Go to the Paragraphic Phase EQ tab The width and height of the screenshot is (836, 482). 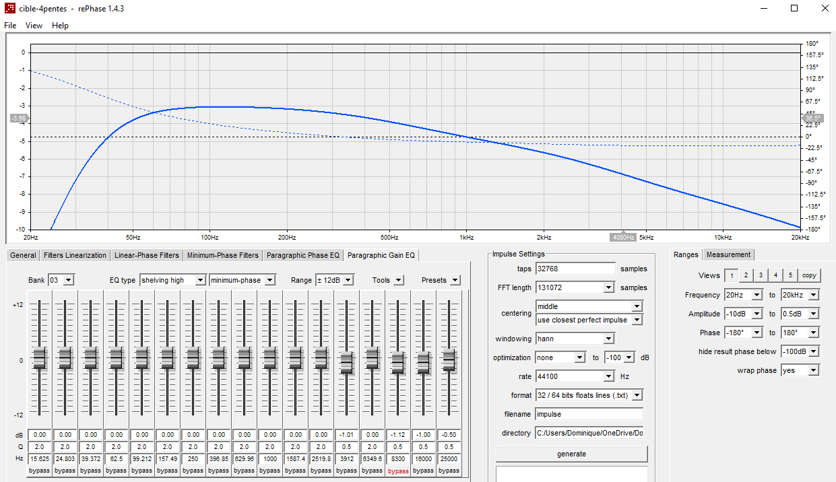pos(303,255)
